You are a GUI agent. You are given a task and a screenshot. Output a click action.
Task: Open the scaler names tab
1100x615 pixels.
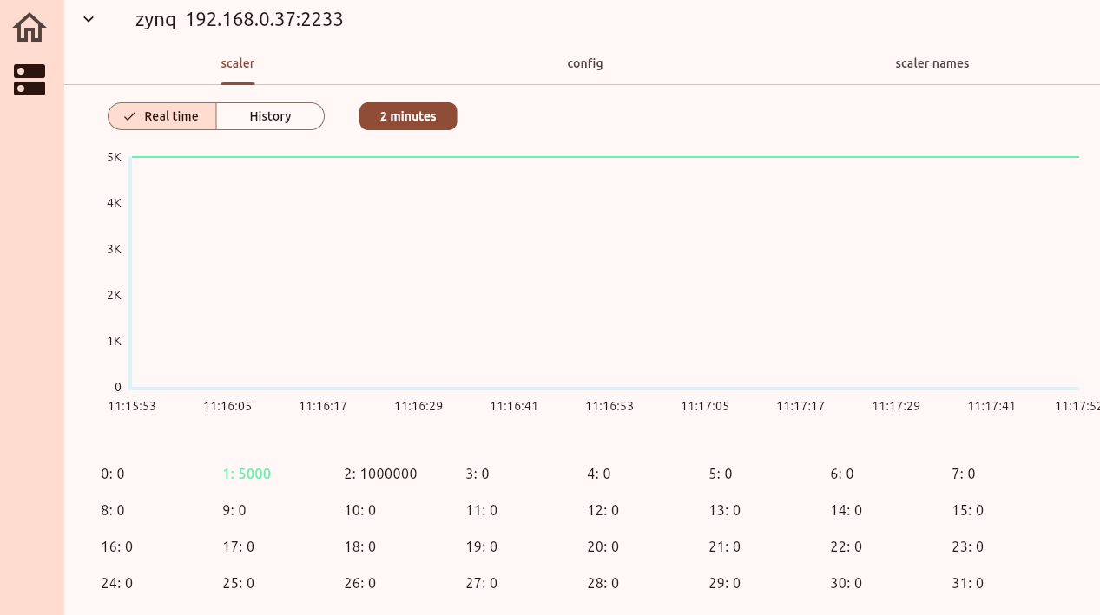(932, 63)
